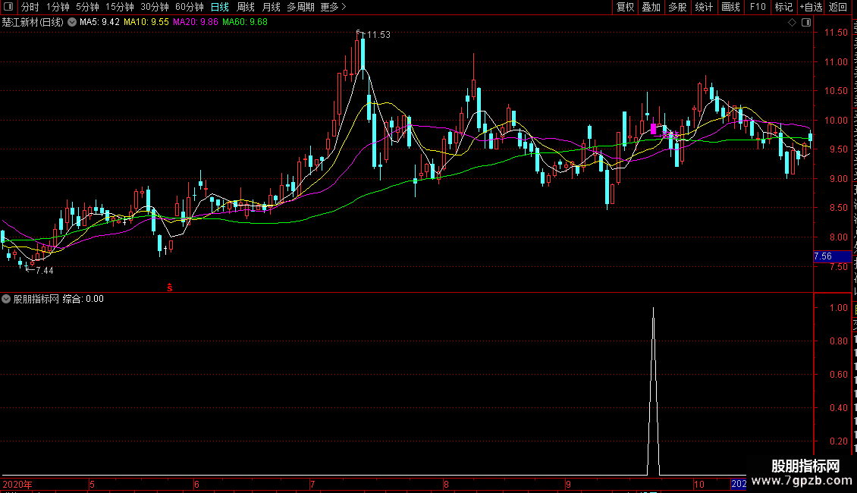Screen dimensions: 857x493
Task: Add stock via +自选 button
Action: (811, 7)
